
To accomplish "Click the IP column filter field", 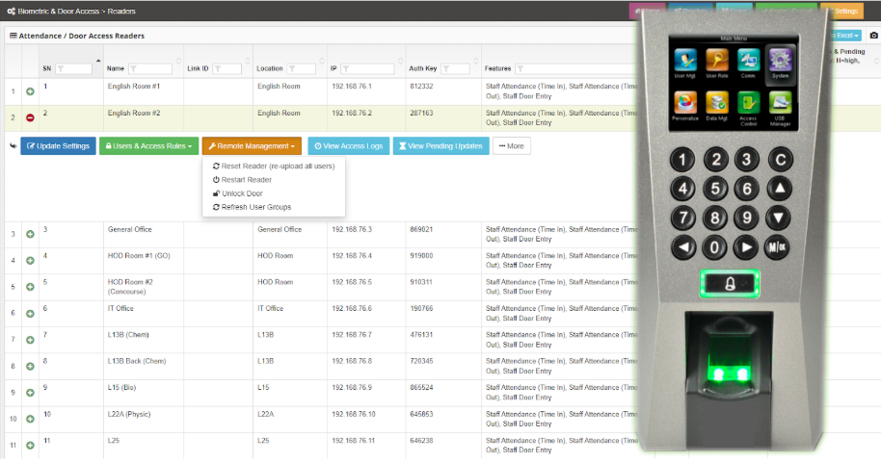I will pyautogui.click(x=367, y=68).
